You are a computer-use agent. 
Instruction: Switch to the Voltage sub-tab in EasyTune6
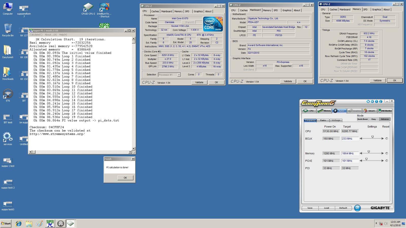click(336, 120)
